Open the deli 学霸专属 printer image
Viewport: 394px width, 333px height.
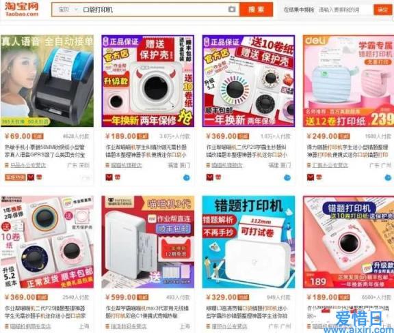point(348,81)
